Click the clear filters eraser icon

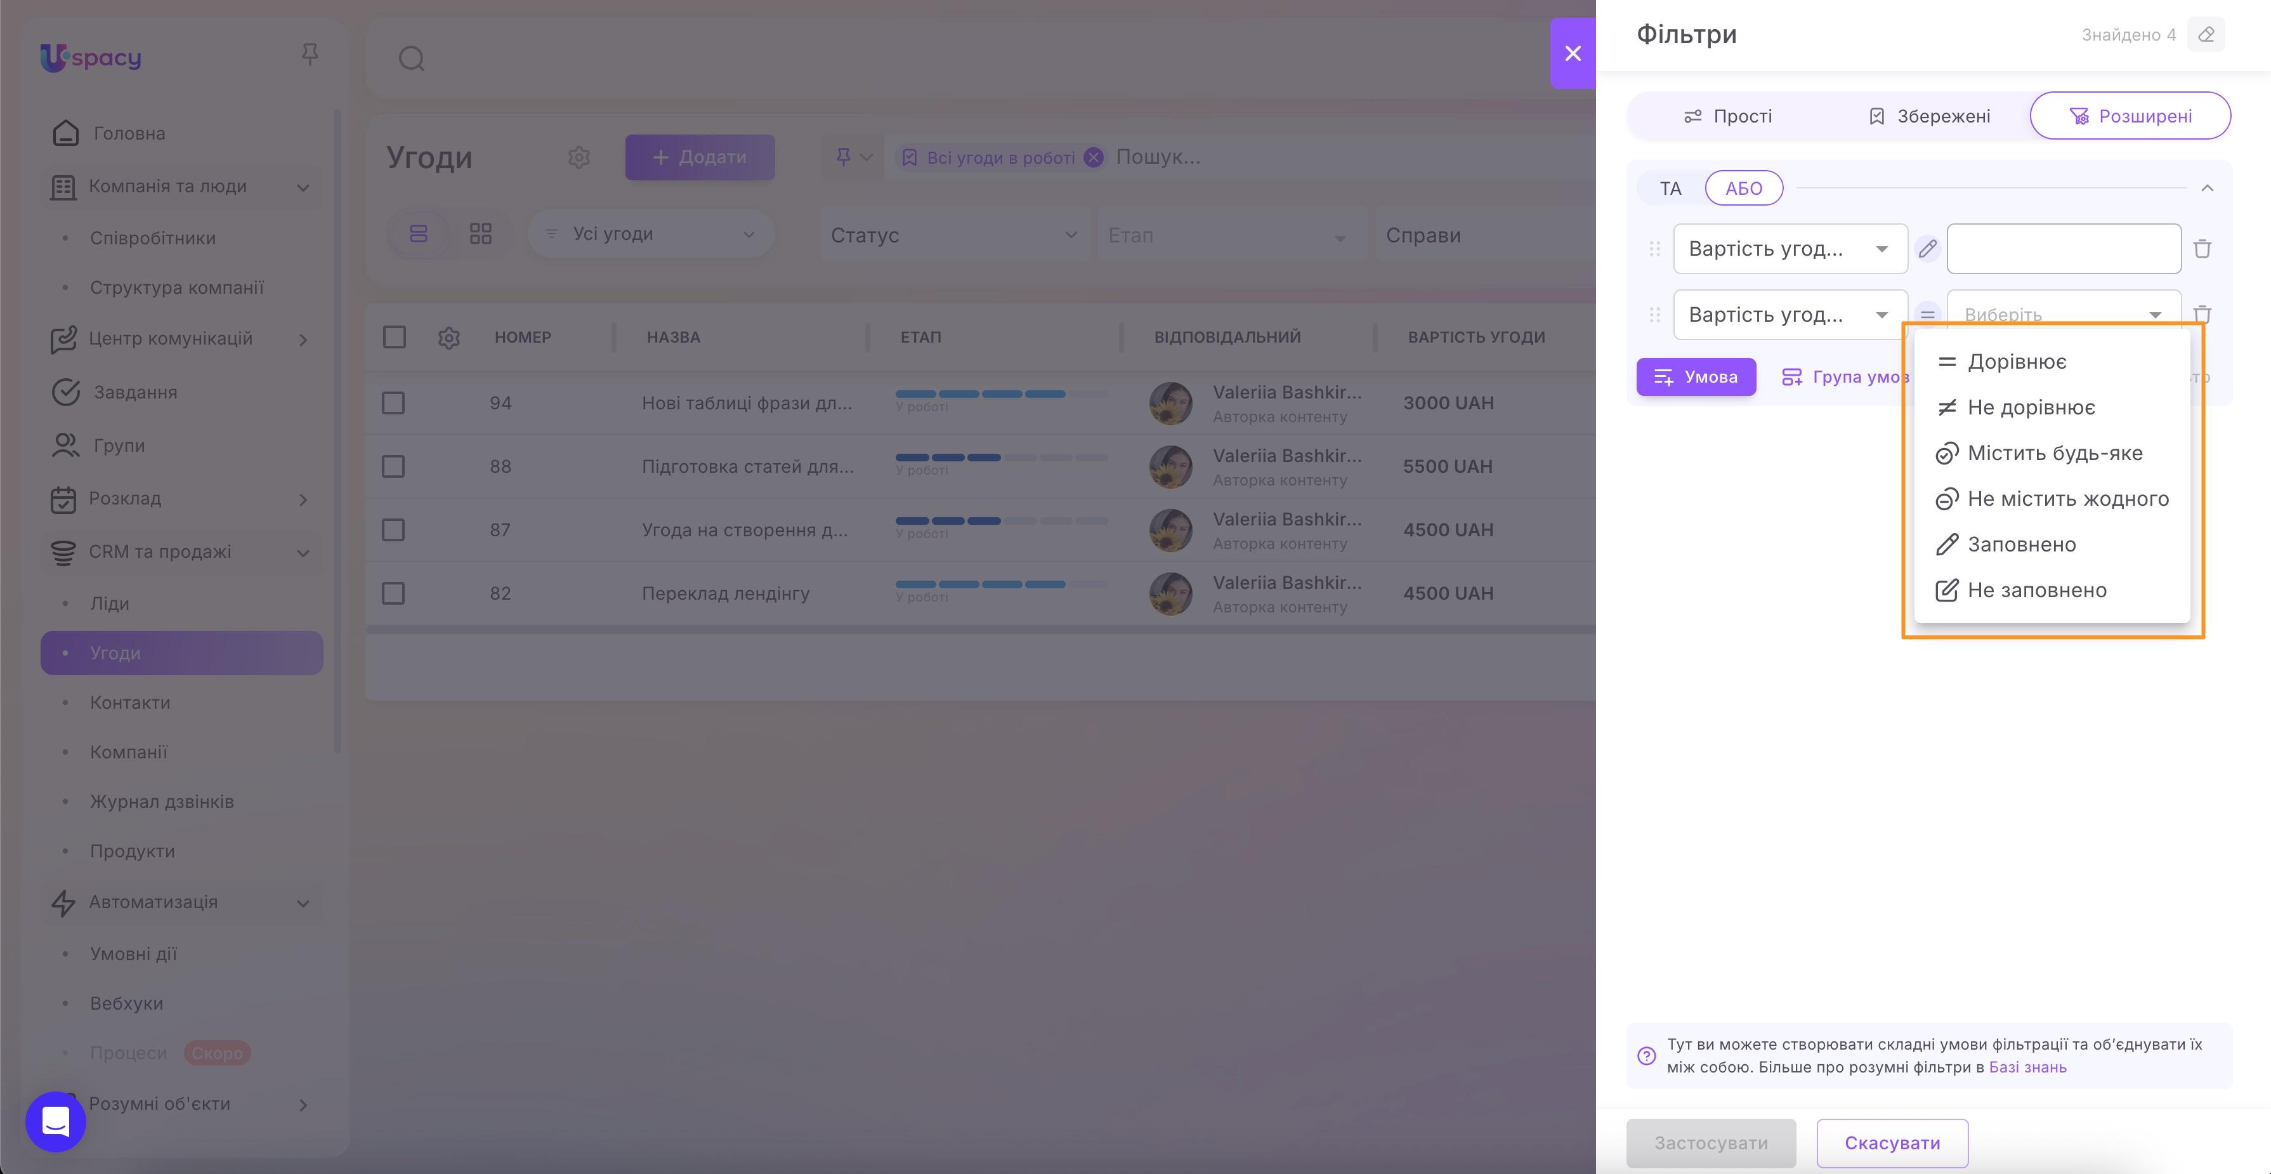coord(2207,34)
